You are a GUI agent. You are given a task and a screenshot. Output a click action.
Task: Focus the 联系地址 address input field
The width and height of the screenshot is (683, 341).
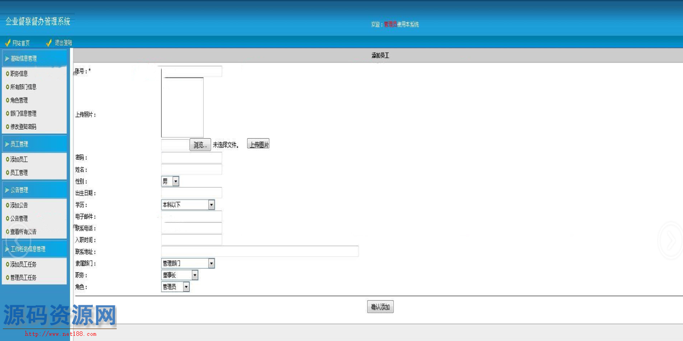click(x=260, y=251)
